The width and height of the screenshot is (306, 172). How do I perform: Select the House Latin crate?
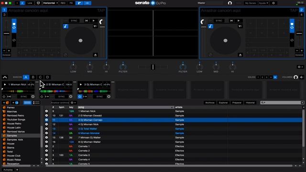pos(14,128)
